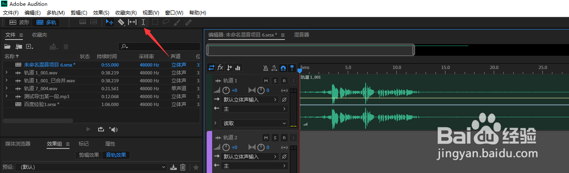Click the Global Clip Stretching icon

[275, 68]
